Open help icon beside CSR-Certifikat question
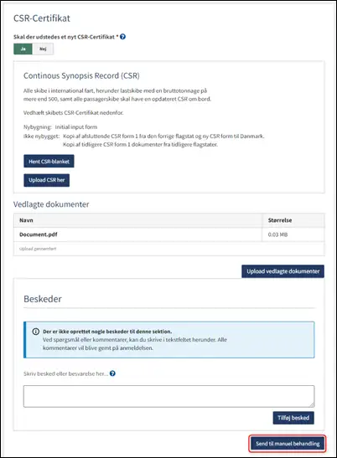337x458 pixels. tap(123, 37)
